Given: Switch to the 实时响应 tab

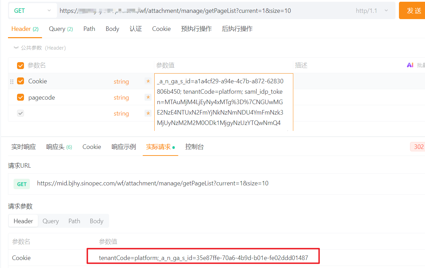Looking at the screenshot, I should (x=24, y=147).
